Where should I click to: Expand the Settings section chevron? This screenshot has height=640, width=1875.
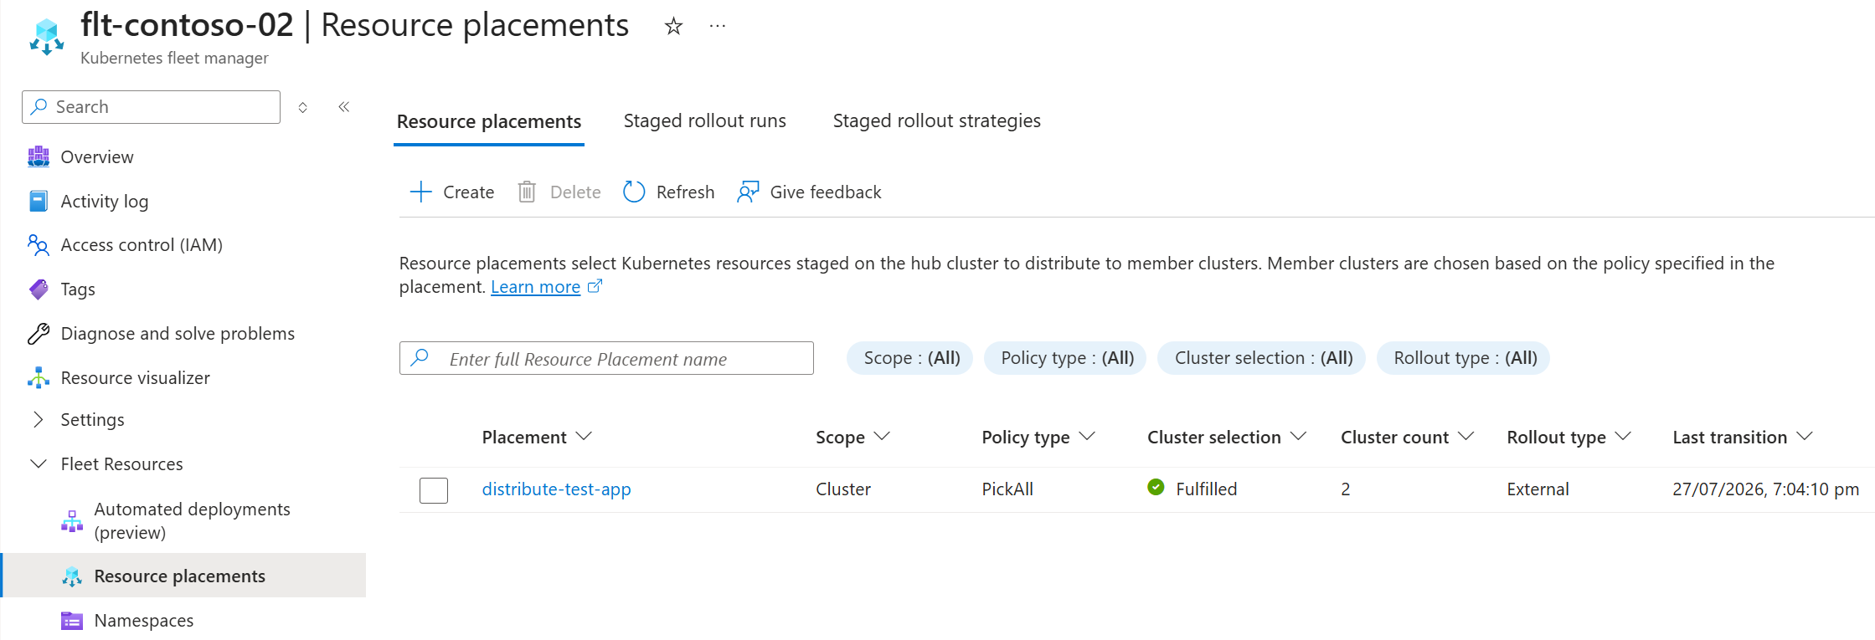[x=38, y=420]
